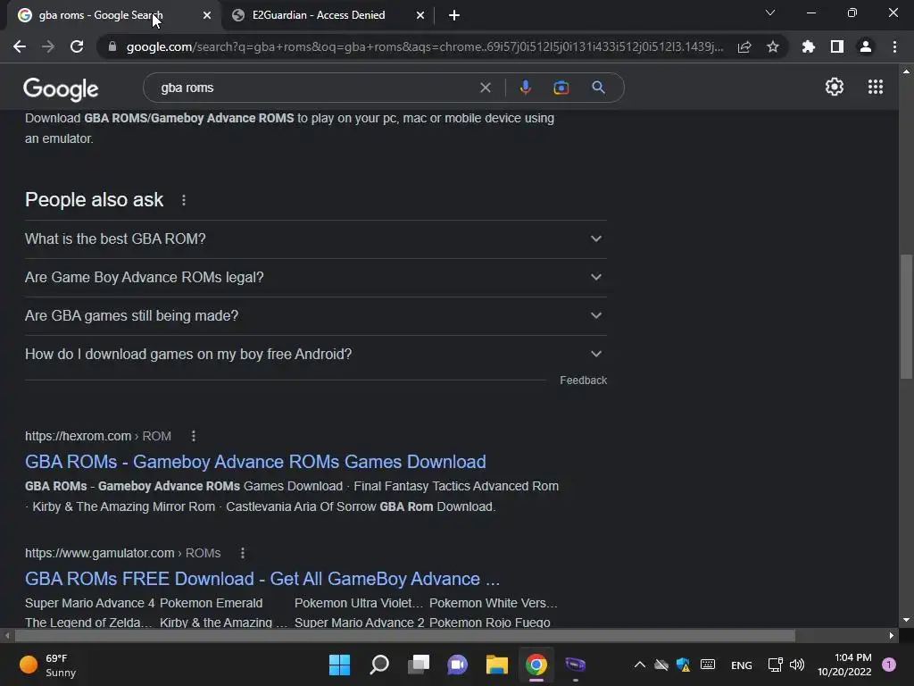Clear the search box text
Screen dimensions: 914x686
point(485,88)
